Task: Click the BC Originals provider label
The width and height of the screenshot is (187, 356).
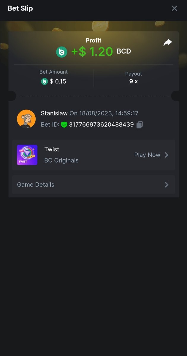Action: point(61,160)
